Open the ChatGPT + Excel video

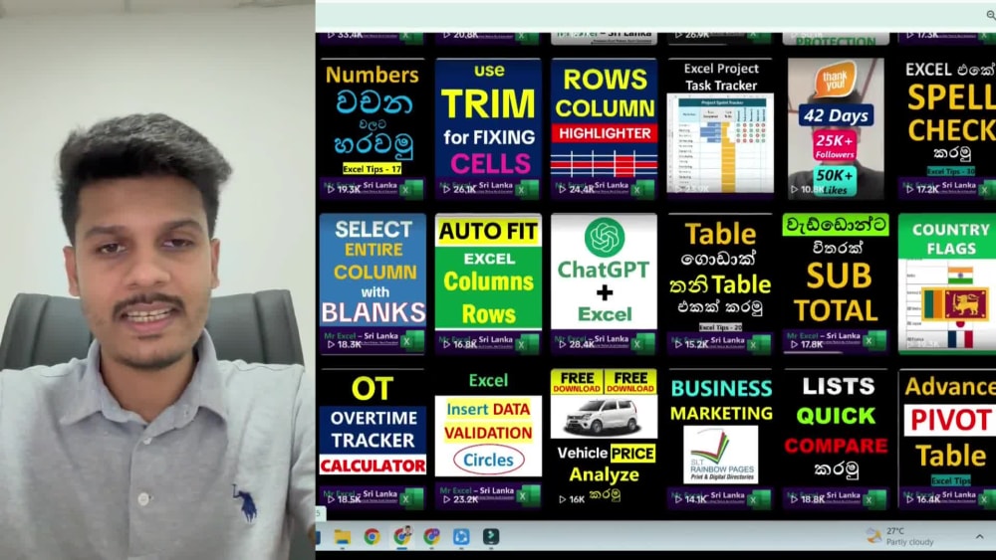[x=605, y=283]
